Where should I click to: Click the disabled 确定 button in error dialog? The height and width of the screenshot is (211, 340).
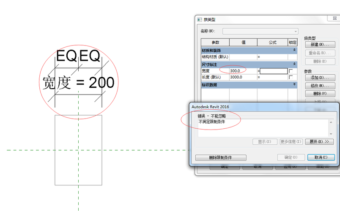(291, 157)
